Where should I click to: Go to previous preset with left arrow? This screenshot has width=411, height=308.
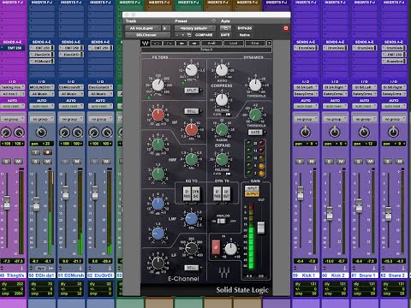click(x=182, y=44)
